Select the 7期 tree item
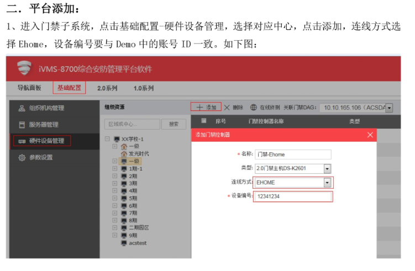415x271 pixels. 133,213
